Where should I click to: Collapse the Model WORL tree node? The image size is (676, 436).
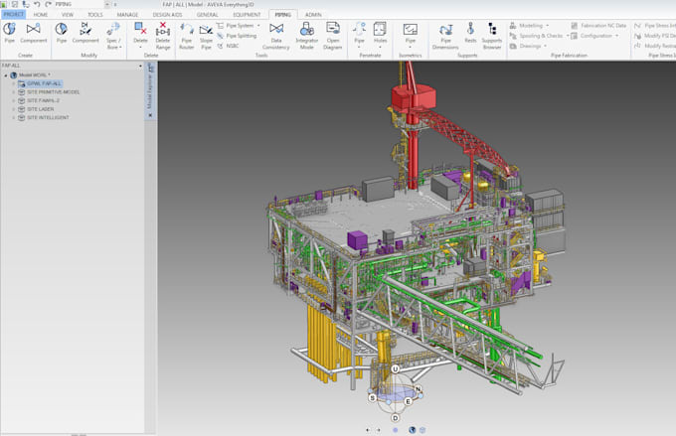(6, 74)
